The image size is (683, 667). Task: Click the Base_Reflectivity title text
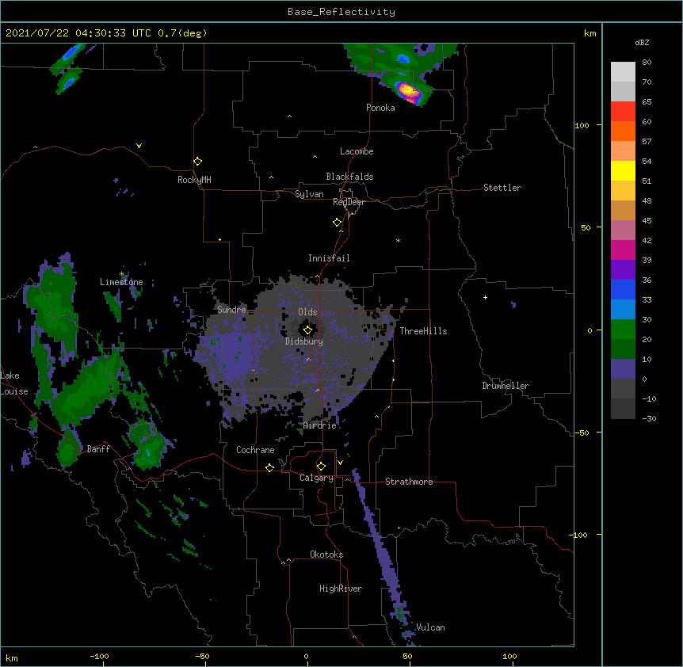coord(341,12)
